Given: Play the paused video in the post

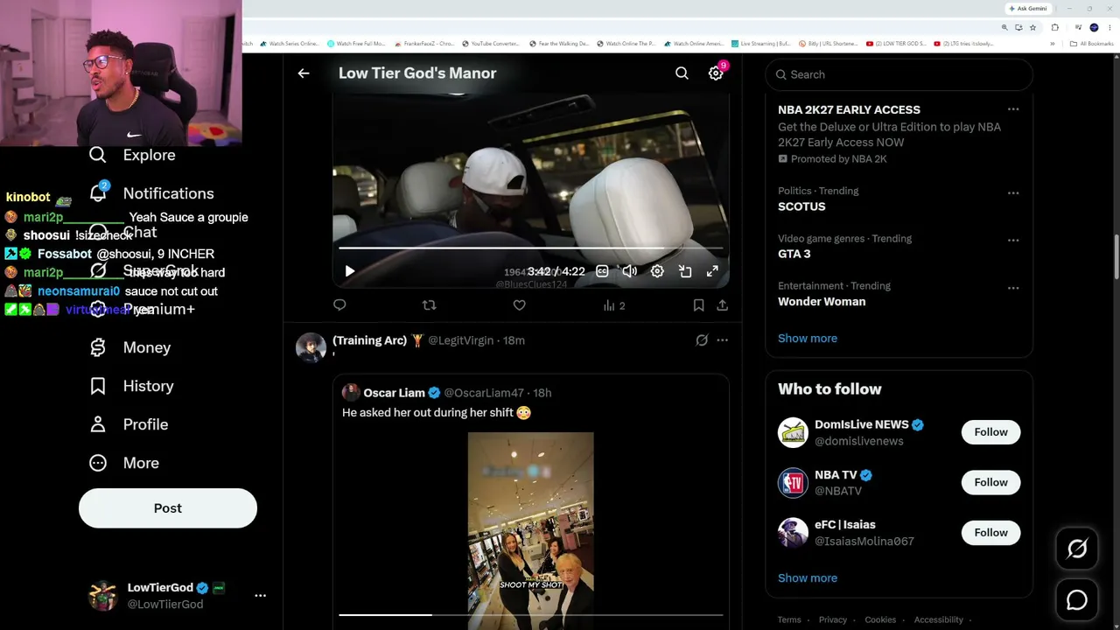Looking at the screenshot, I should pos(349,271).
